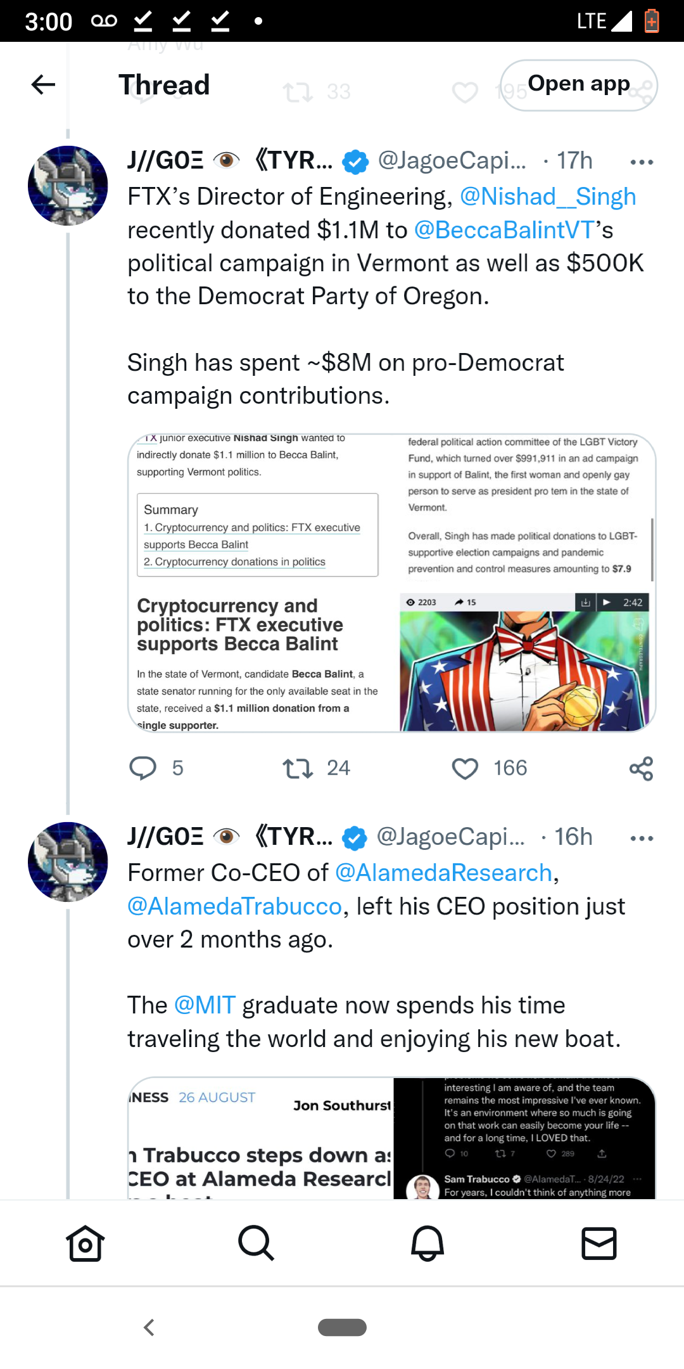Open Messages envelope in bottom navigation
Image resolution: width=684 pixels, height=1369 pixels.
[599, 1244]
